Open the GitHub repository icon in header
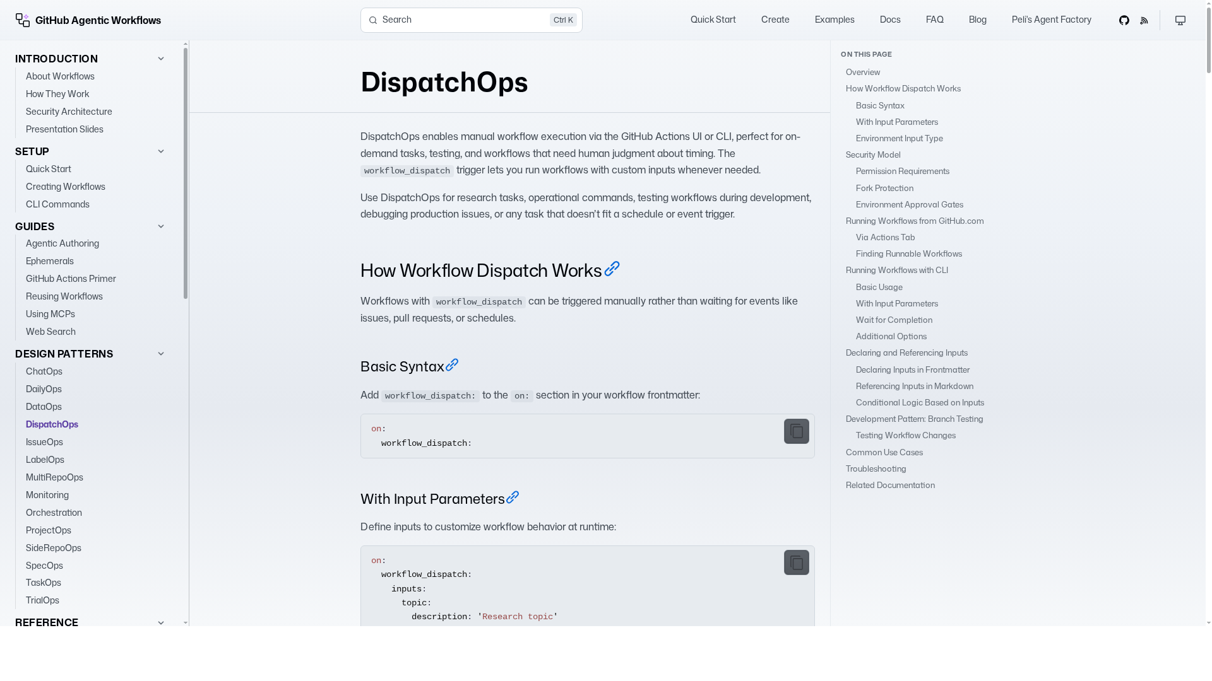The width and height of the screenshot is (1212, 681). tap(1124, 21)
